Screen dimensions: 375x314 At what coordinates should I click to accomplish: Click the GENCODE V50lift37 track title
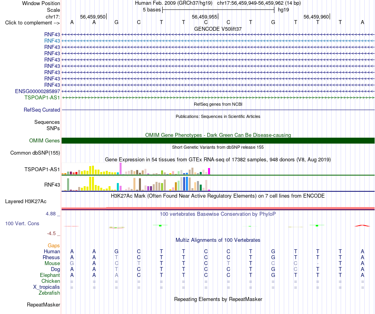[218, 29]
